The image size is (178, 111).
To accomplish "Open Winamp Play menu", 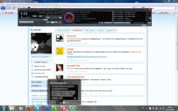I will coord(34,9).
